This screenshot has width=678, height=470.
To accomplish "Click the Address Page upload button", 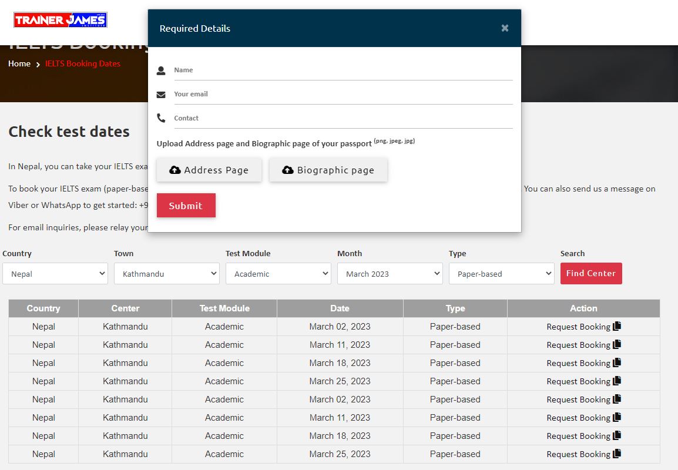I will pos(209,170).
